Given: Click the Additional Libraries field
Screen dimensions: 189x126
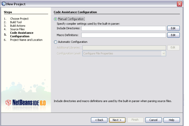Looking at the screenshot, I should [x=124, y=48].
